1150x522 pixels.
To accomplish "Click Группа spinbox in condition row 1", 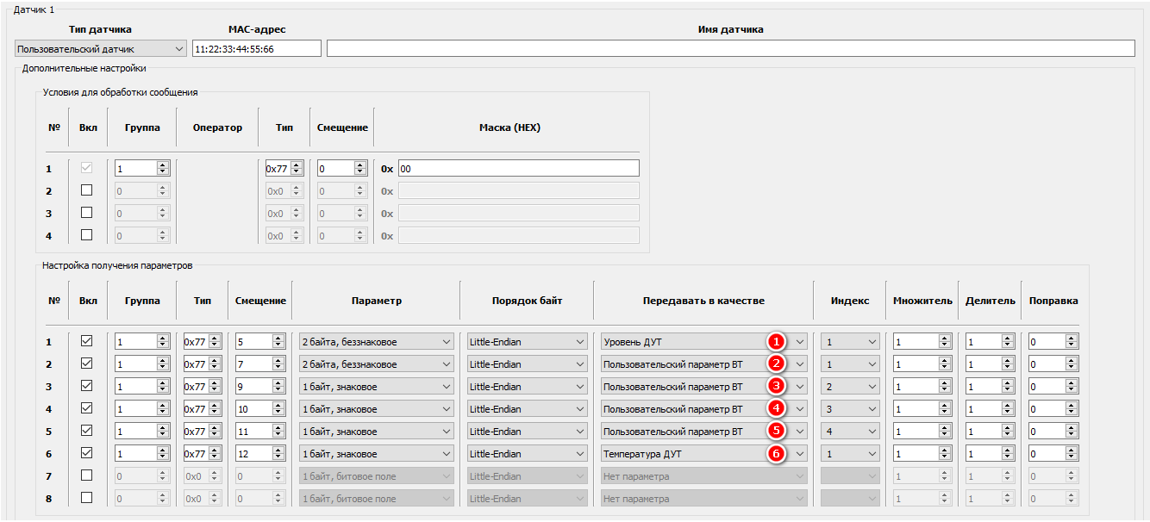I will (x=142, y=169).
